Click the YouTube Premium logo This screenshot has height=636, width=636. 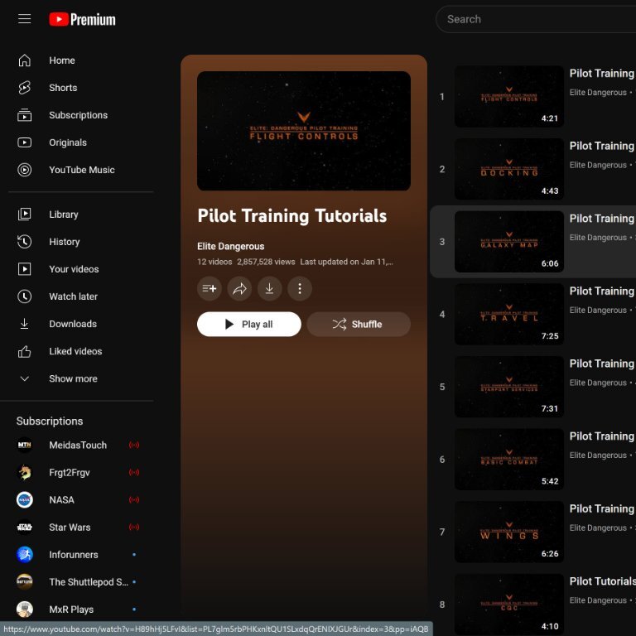click(82, 19)
